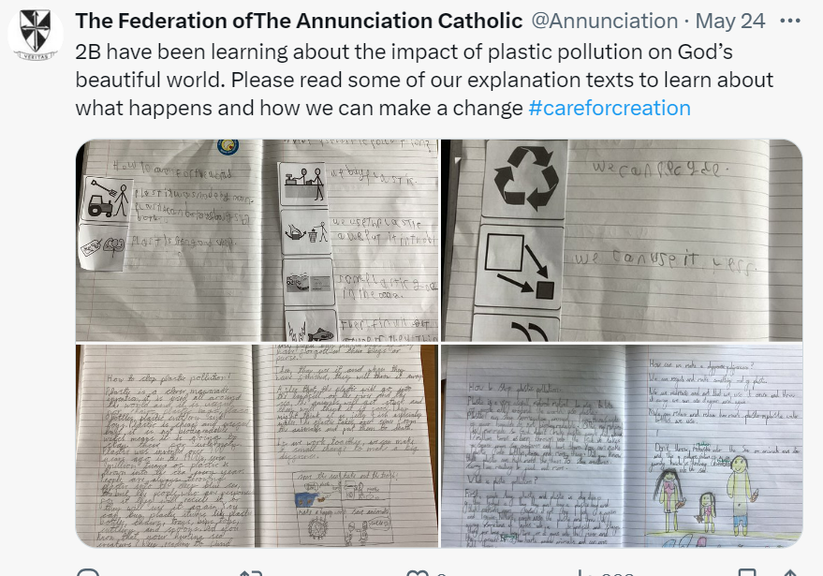Click the @Annunciation handle
This screenshot has width=823, height=576.
[605, 21]
